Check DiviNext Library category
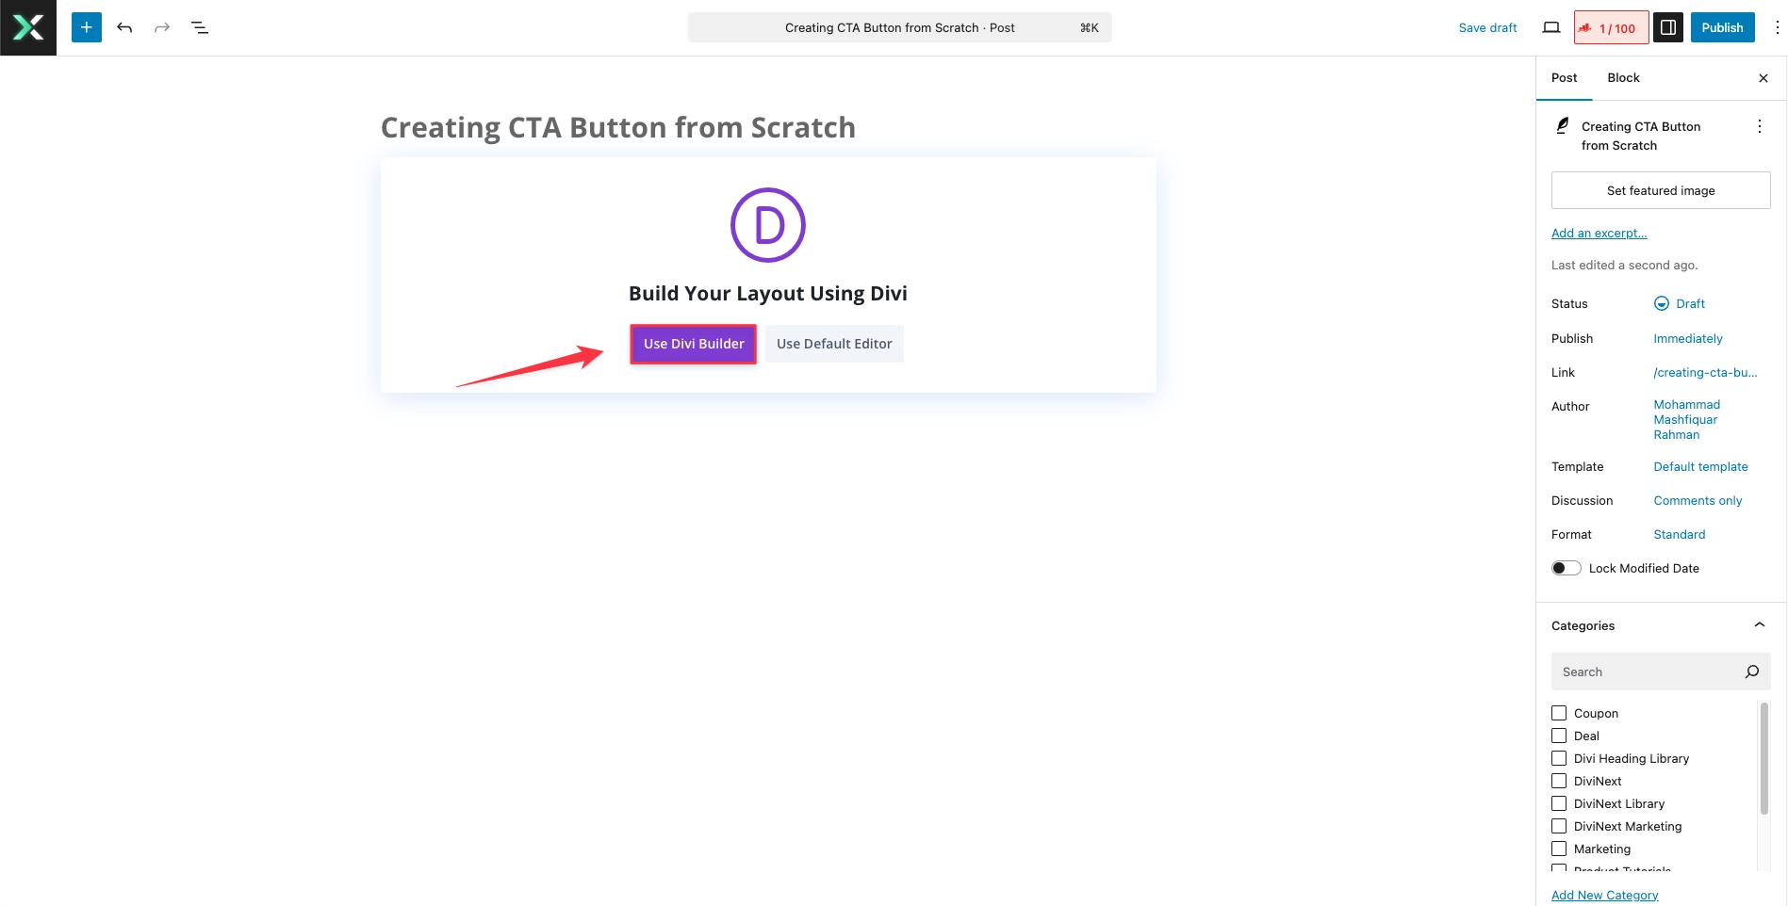The image size is (1788, 906). [1559, 803]
